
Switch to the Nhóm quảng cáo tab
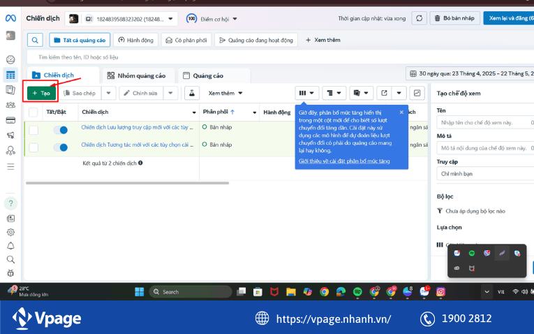[136, 75]
